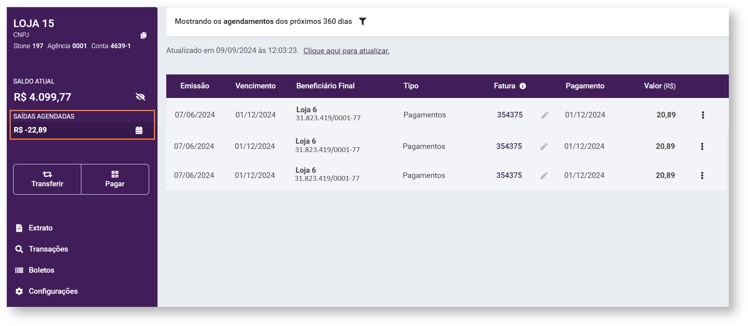This screenshot has height=326, width=748.
Task: Click the Fatura info icon
Action: pyautogui.click(x=523, y=86)
